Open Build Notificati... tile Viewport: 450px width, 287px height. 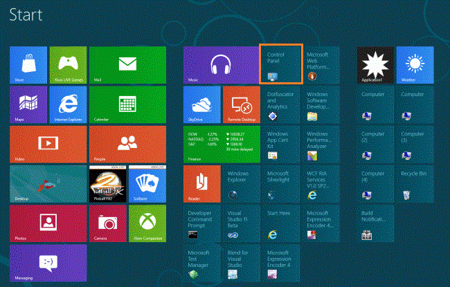coord(375,223)
